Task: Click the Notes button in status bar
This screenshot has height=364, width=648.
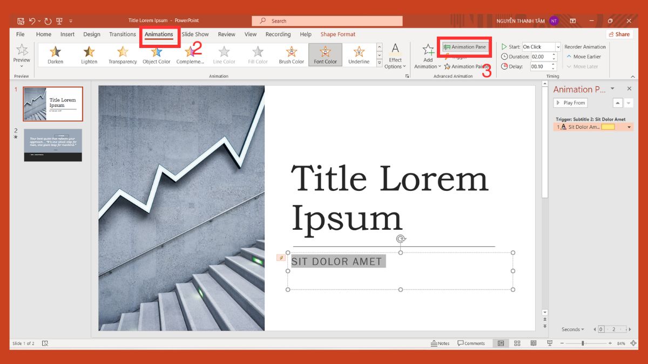Action: point(440,343)
